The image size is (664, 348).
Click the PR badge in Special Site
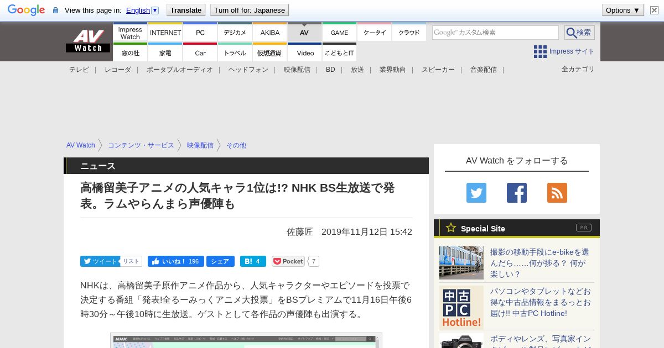(x=584, y=228)
